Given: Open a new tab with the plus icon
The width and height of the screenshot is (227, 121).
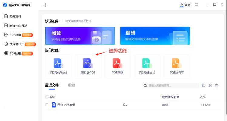Looking at the screenshot, I should point(45,5).
